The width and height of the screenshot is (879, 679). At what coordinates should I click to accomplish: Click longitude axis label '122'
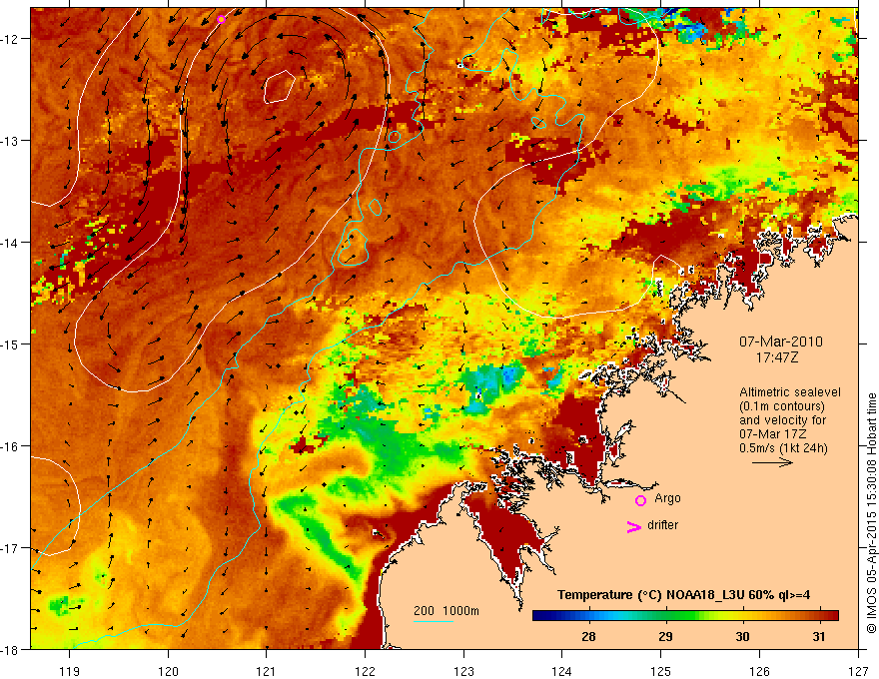tap(365, 671)
